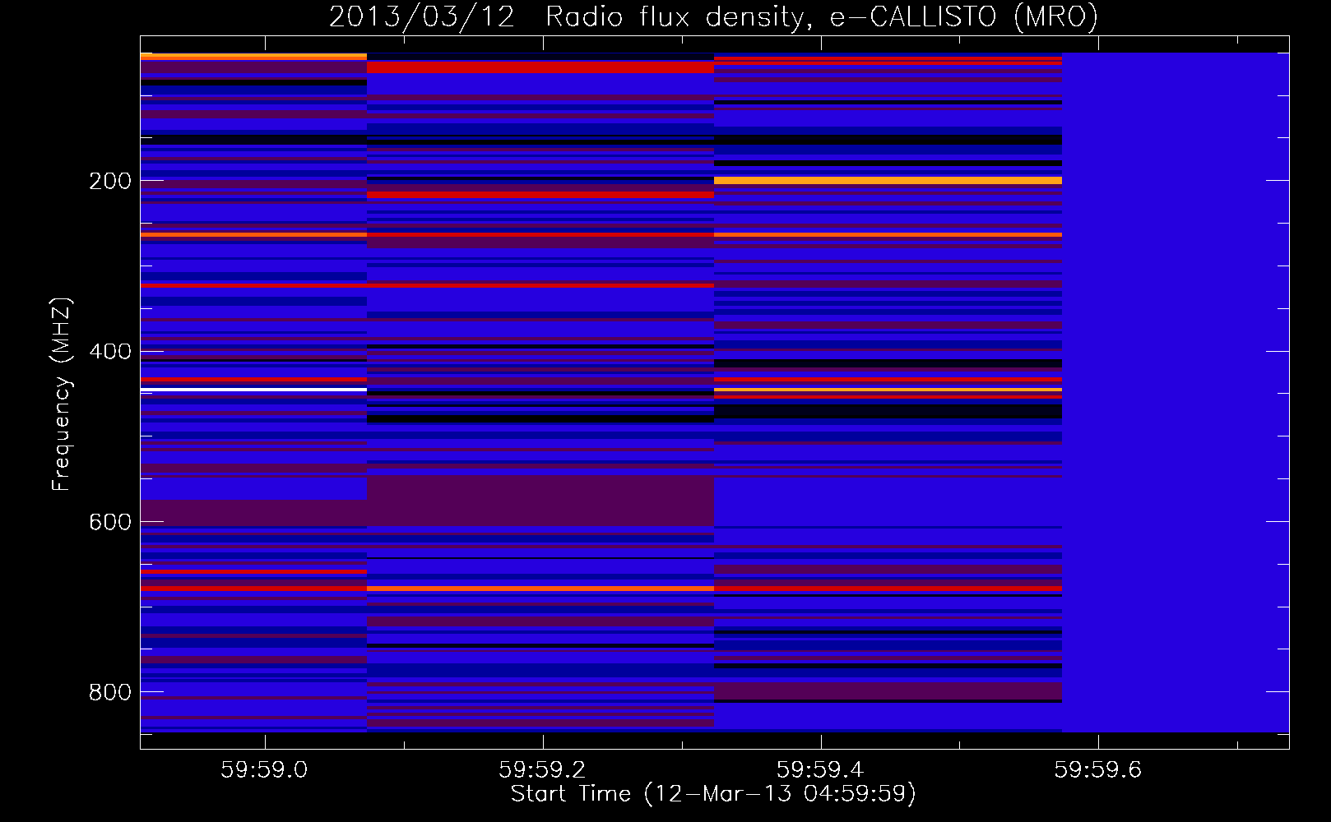This screenshot has height=822, width=1331.
Task: Click the 'Start Time (12-Mar-13 04:59:59)' axis label
Action: click(713, 794)
